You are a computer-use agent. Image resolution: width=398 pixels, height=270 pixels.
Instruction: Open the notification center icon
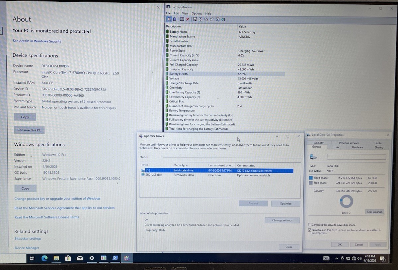(x=382, y=259)
